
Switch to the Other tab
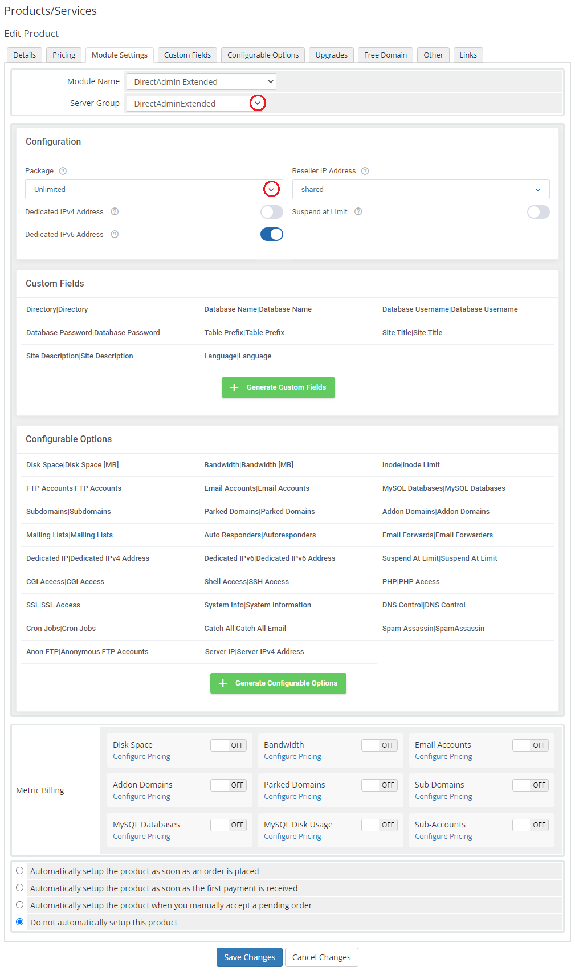[x=433, y=55]
